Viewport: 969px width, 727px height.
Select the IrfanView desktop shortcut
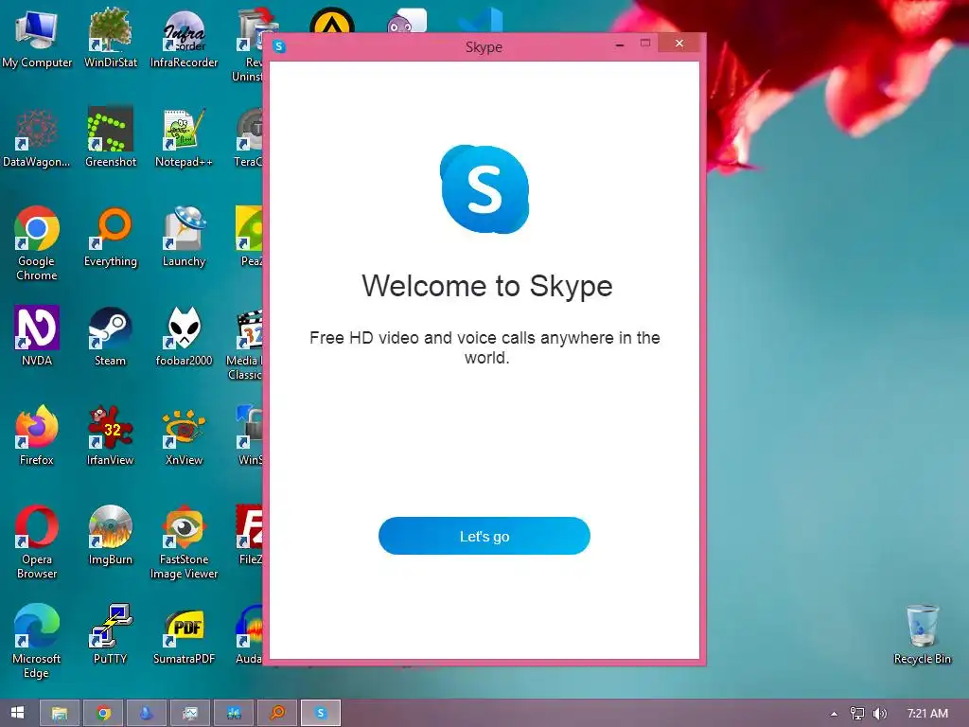tap(110, 435)
